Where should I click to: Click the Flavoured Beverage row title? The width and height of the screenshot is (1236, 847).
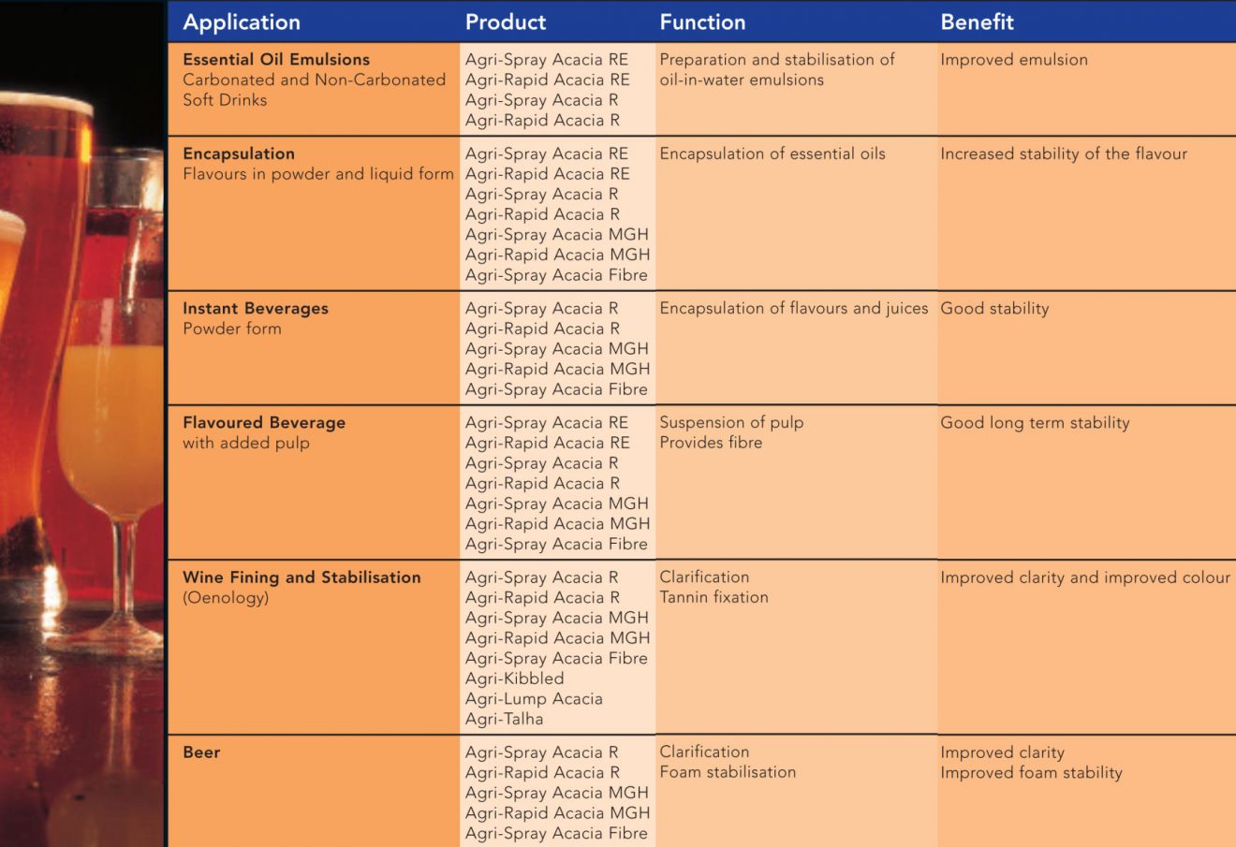264,423
